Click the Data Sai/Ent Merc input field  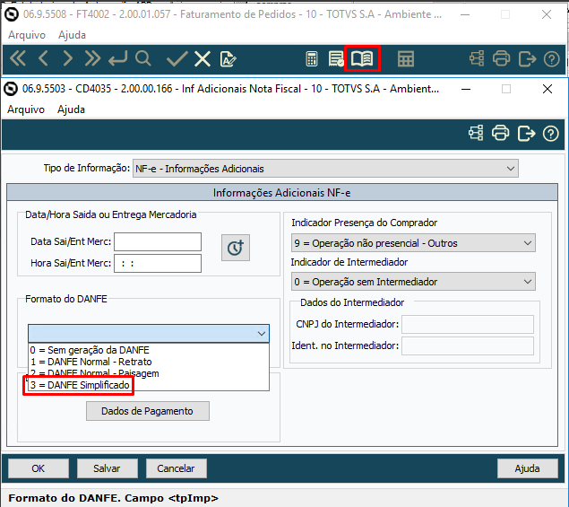point(158,241)
